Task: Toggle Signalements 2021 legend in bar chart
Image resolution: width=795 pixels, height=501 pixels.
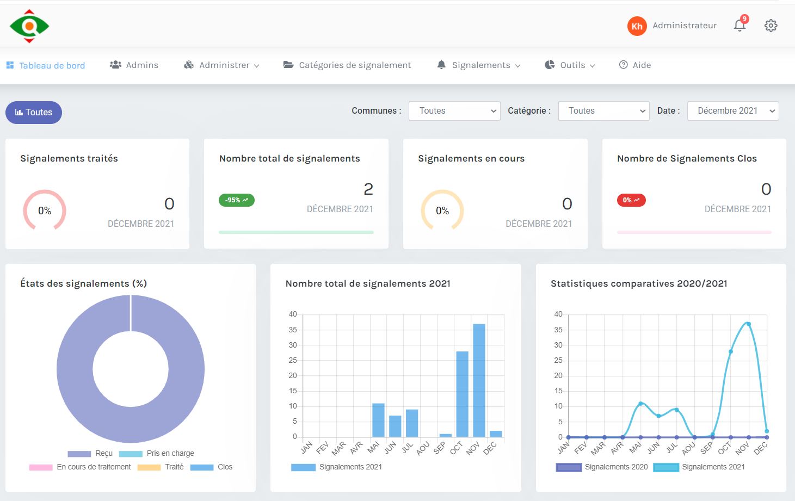Action: (336, 467)
